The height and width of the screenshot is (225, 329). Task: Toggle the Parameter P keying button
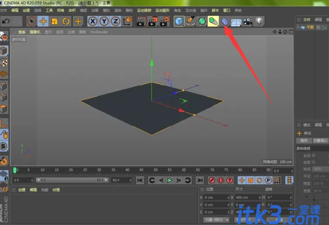pyautogui.click(x=268, y=180)
